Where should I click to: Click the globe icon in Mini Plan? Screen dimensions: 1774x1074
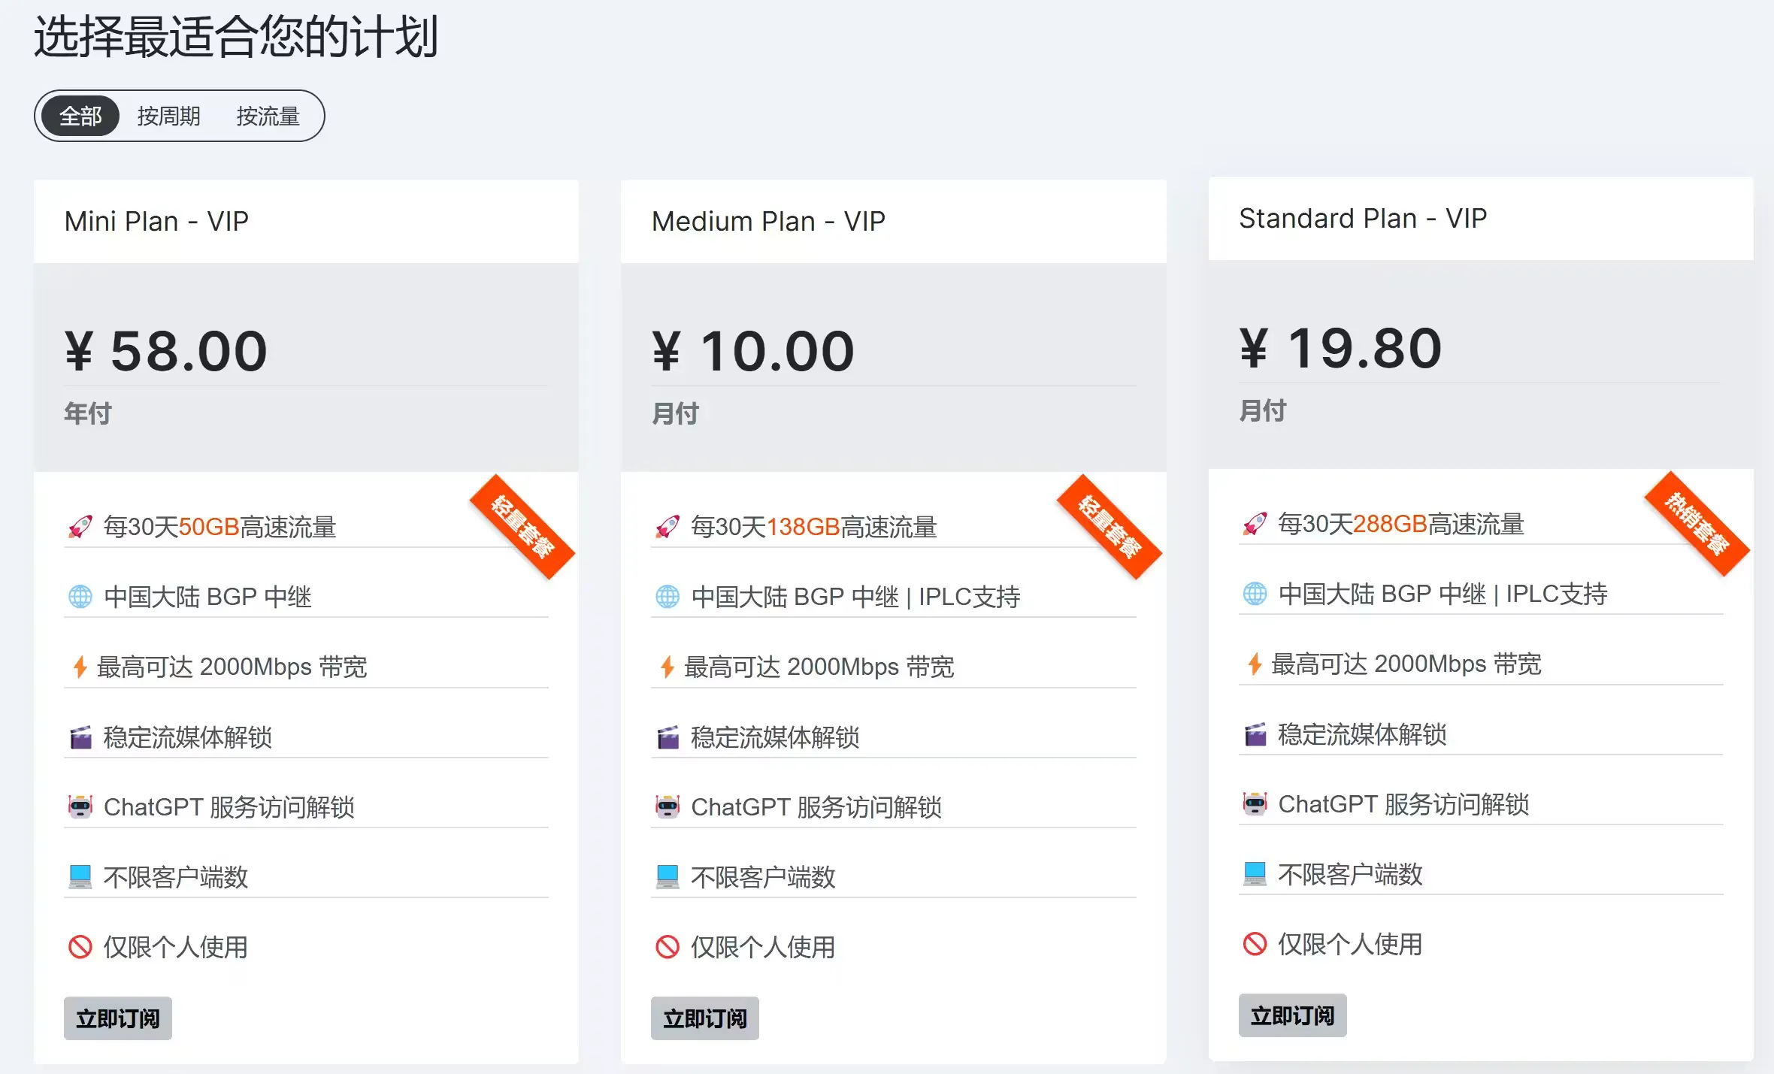coord(80,596)
